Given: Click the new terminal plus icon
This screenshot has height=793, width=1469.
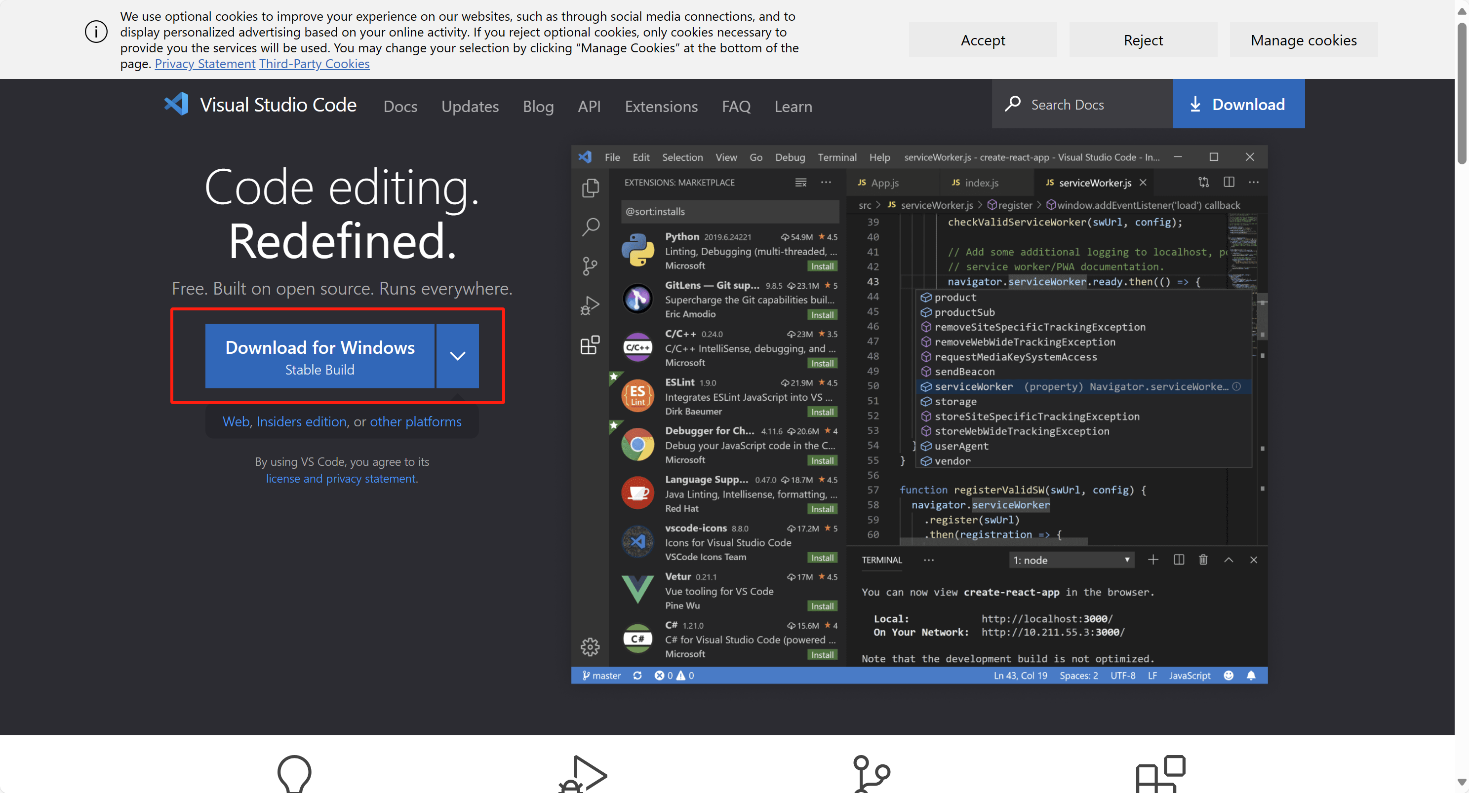Looking at the screenshot, I should [x=1153, y=560].
